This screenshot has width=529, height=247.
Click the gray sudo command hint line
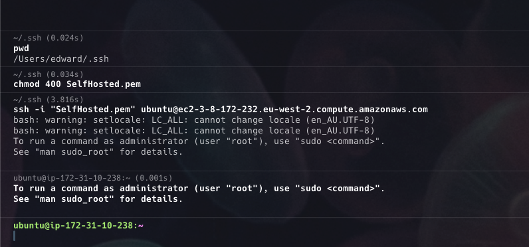tap(199, 141)
